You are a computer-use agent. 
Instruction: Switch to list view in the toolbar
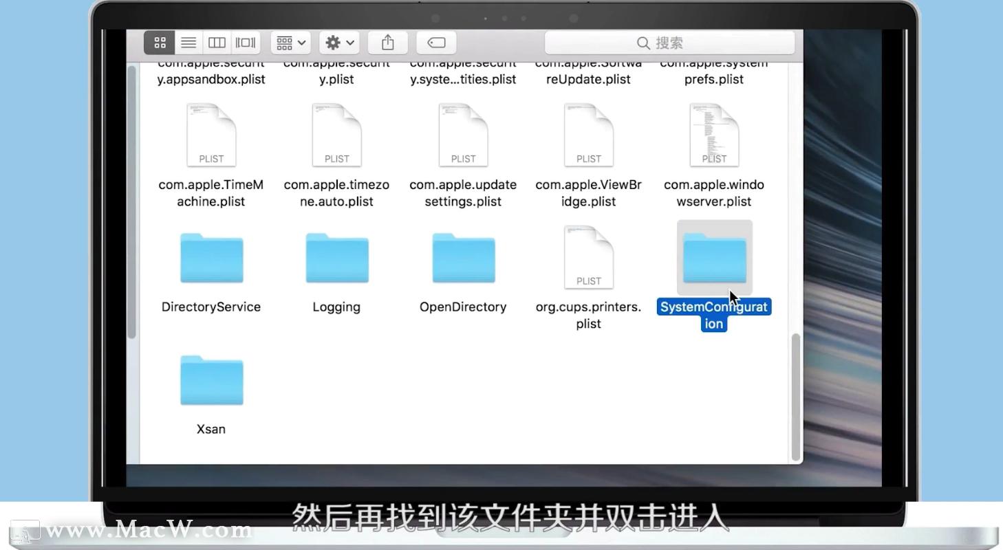[188, 42]
